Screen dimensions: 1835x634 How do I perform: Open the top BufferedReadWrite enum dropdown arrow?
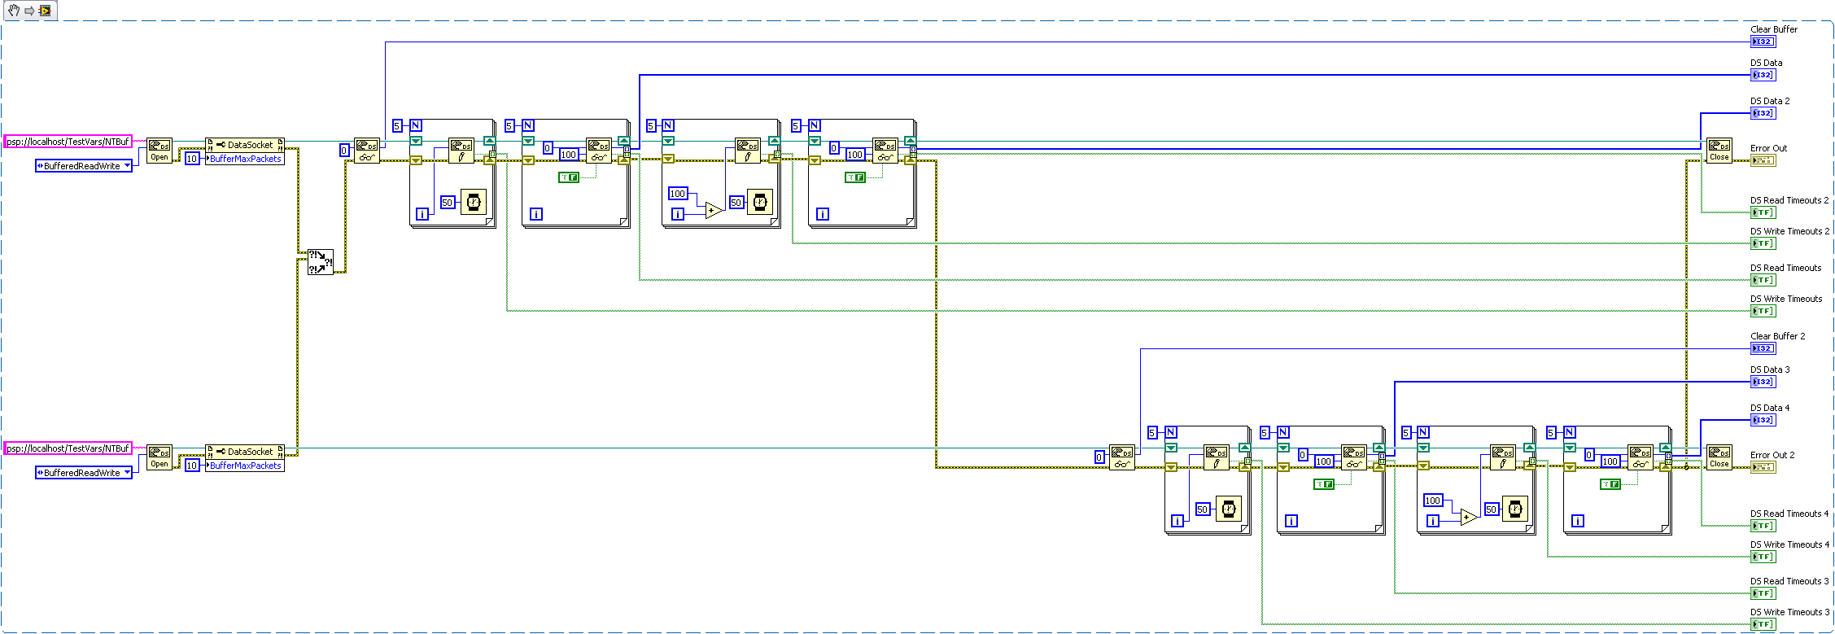[127, 166]
